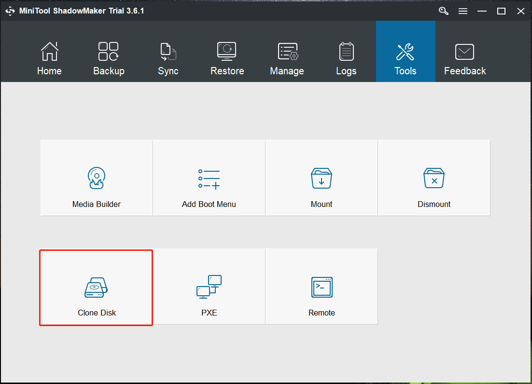
Task: Switch to the Backup tab
Action: coord(109,58)
